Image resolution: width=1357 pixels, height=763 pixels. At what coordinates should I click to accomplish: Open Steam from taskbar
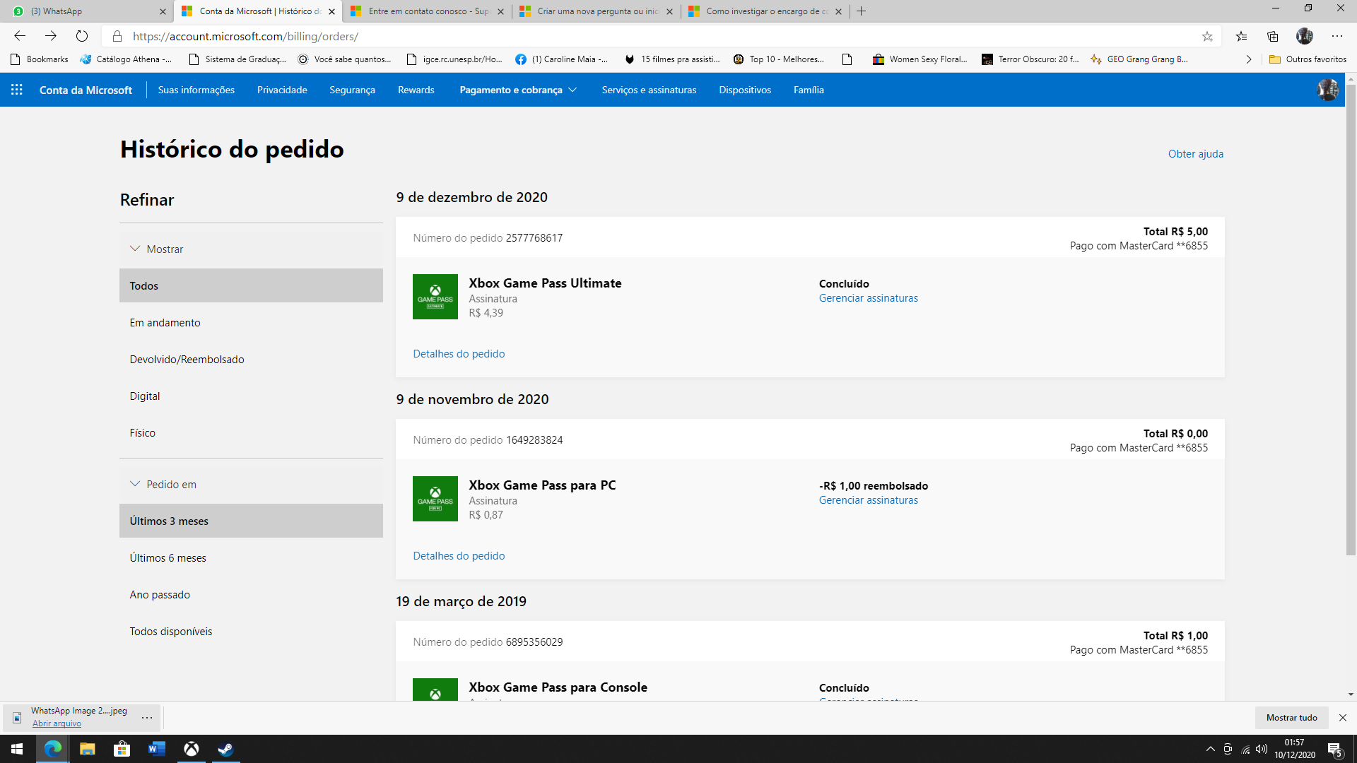point(225,749)
